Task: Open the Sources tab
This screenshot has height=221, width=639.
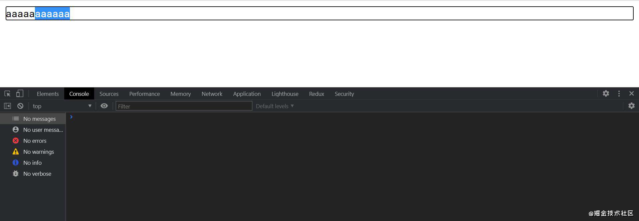Action: click(109, 94)
